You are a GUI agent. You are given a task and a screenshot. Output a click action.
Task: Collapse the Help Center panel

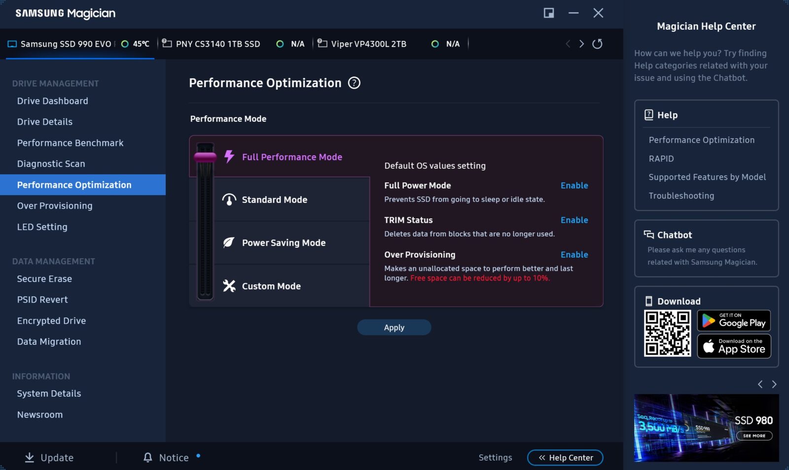(x=565, y=458)
